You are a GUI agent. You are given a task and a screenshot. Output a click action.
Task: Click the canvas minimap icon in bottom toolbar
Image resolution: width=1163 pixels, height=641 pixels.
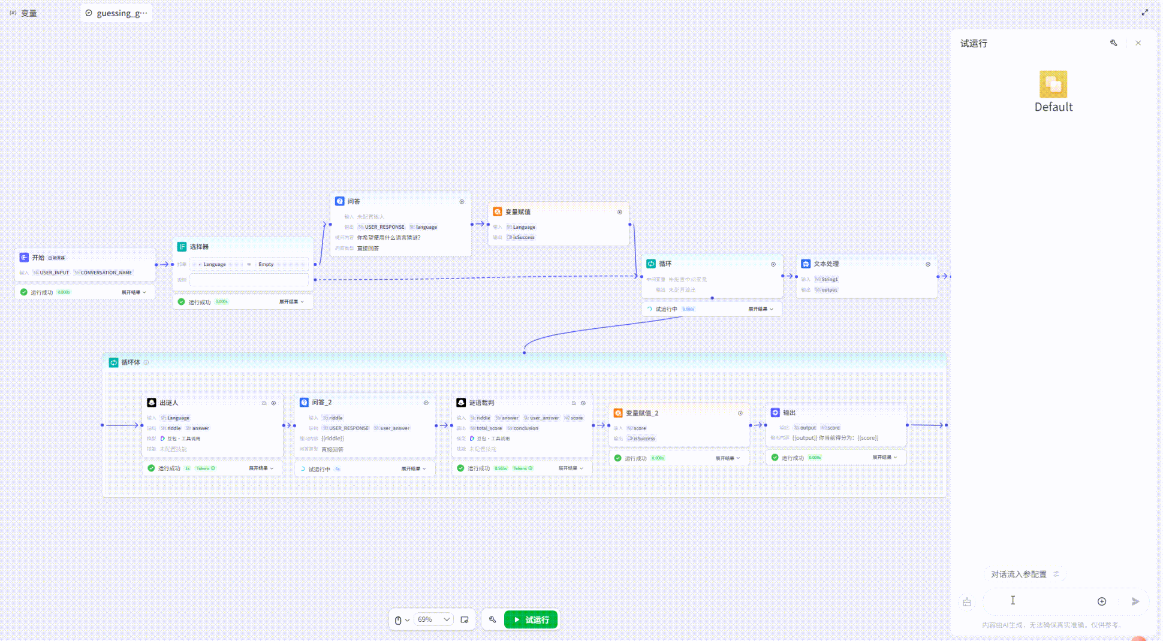[x=465, y=619]
